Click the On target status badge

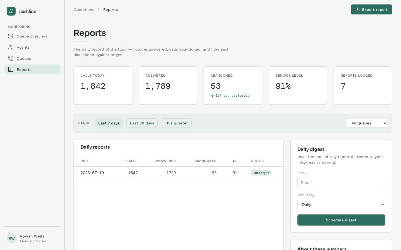(x=261, y=173)
